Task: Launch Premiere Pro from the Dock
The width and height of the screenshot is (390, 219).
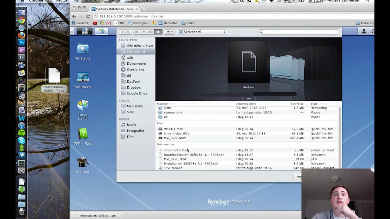Action: click(x=21, y=50)
